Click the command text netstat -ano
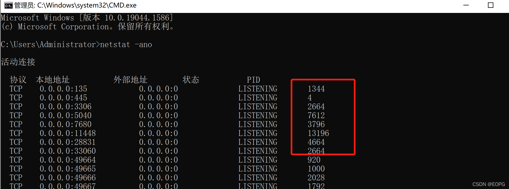Screen dimensions: 509x189 (x=126, y=44)
